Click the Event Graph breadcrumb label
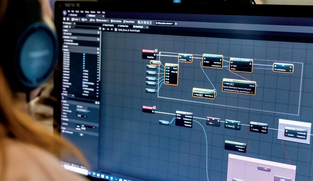Image resolution: width=313 pixels, height=181 pixels. pyautogui.click(x=135, y=30)
